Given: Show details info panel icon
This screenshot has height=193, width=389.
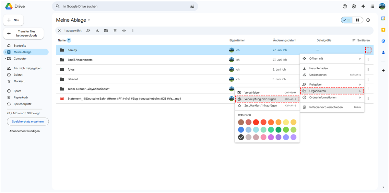Looking at the screenshot, I should pos(368,20).
